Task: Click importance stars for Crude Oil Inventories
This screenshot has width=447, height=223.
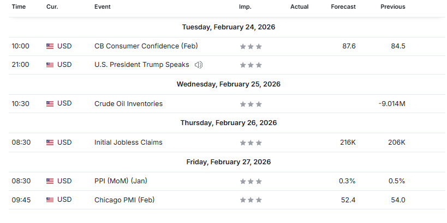Action: [251, 104]
